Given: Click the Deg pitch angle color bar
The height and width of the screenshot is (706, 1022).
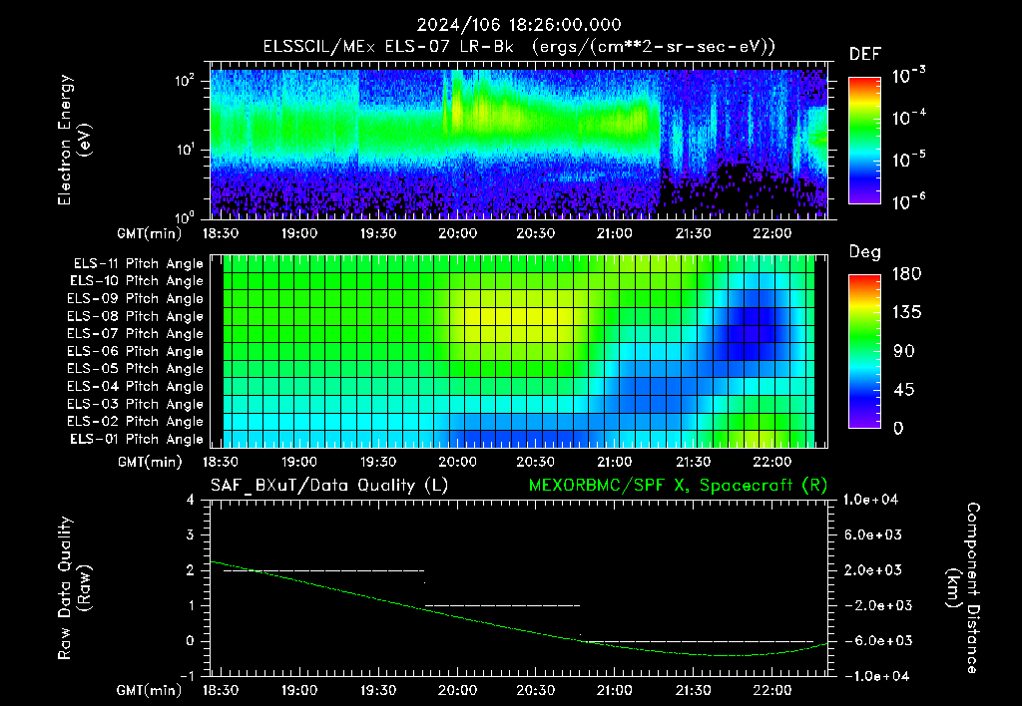Looking at the screenshot, I should (x=864, y=351).
